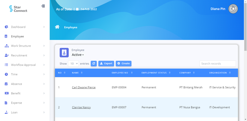Open the Work Structure menu item
247x121 pixels.
21,46
